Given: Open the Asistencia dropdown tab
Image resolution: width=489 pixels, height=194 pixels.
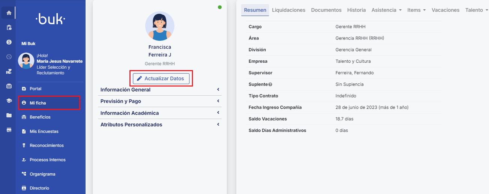Looking at the screenshot, I should click(x=386, y=10).
